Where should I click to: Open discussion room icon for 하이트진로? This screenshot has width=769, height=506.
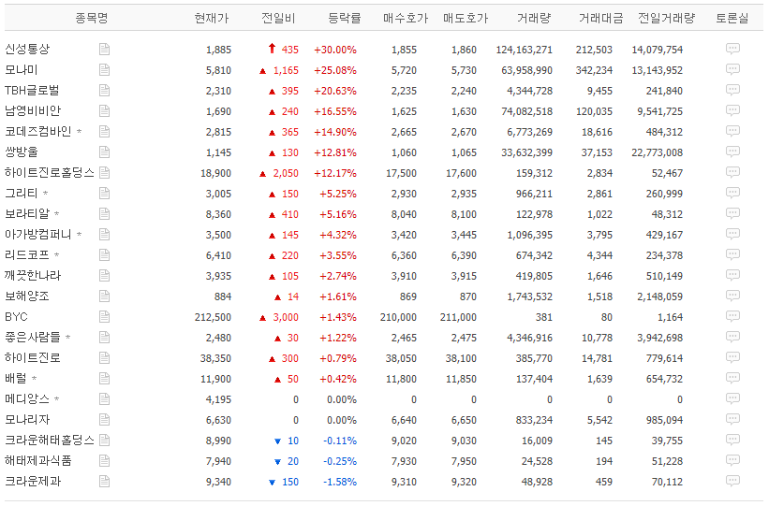coord(732,357)
